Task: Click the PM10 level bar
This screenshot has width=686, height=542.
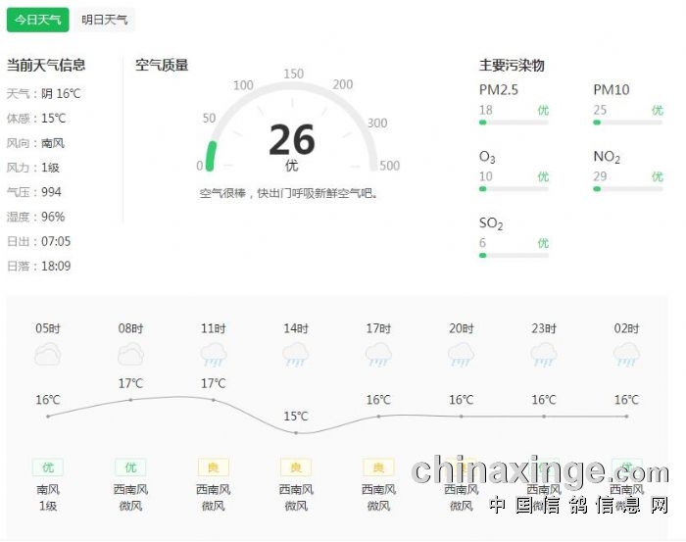Action: click(x=628, y=123)
